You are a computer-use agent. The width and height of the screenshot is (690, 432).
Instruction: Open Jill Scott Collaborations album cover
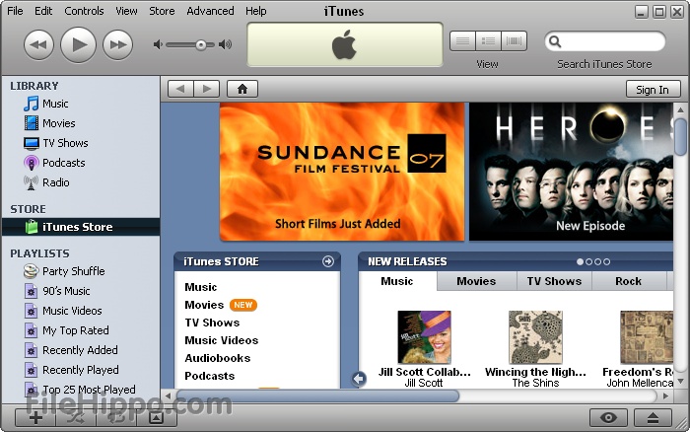424,337
